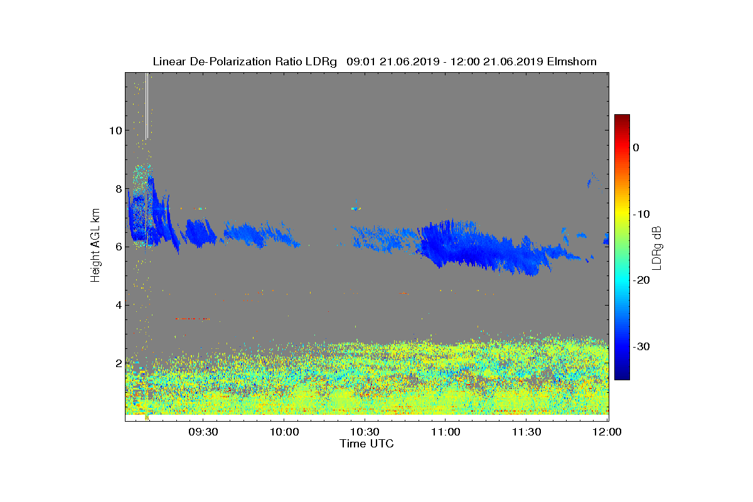Screen dimensions: 753x502
Task: Click the "2" height tick label
Action: [118, 363]
